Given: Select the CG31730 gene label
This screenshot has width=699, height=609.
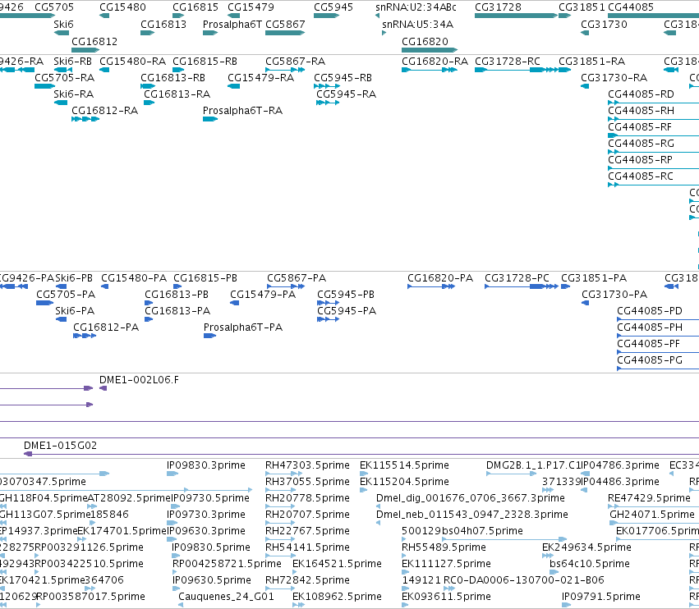Looking at the screenshot, I should click(x=604, y=24).
